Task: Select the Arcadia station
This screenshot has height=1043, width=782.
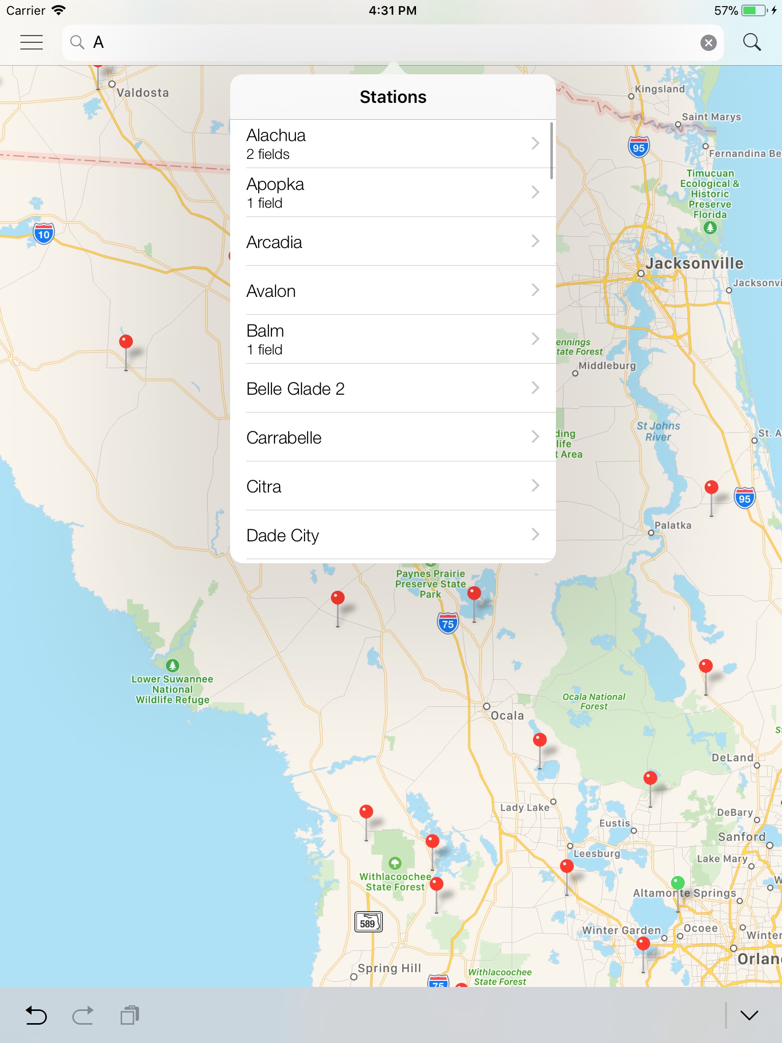Action: (393, 241)
